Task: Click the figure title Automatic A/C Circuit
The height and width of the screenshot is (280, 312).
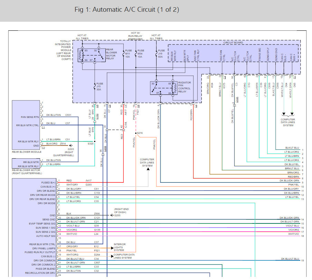Action: click(x=127, y=9)
